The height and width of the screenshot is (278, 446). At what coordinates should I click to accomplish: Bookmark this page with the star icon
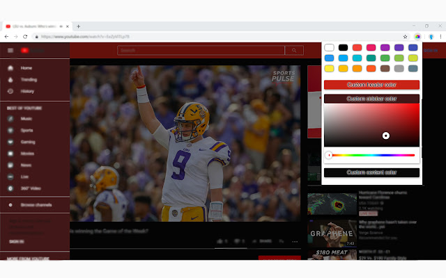coord(405,36)
